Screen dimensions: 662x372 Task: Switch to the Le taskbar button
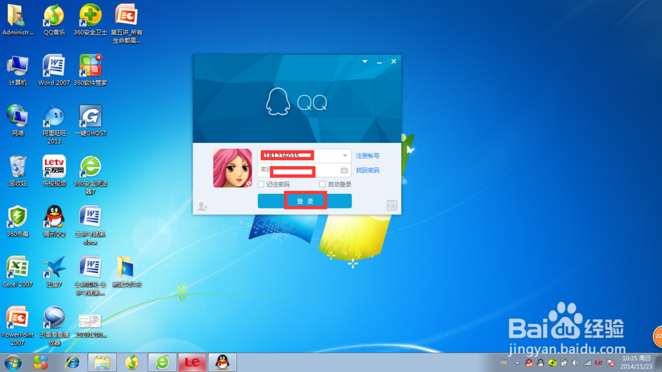(192, 363)
